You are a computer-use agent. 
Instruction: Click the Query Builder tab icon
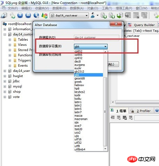129,25
